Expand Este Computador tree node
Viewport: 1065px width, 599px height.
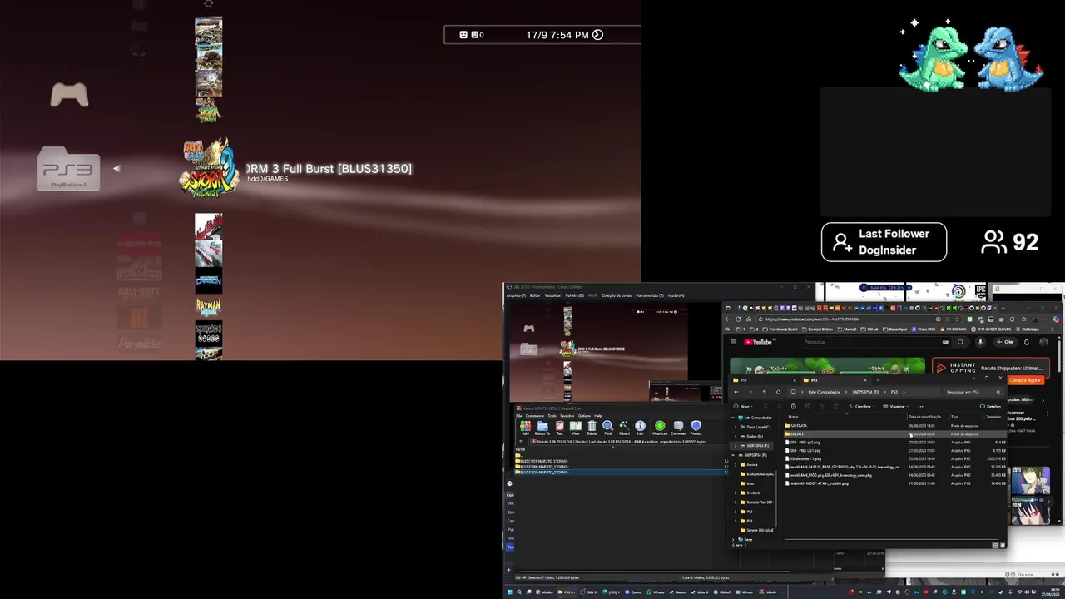[733, 418]
